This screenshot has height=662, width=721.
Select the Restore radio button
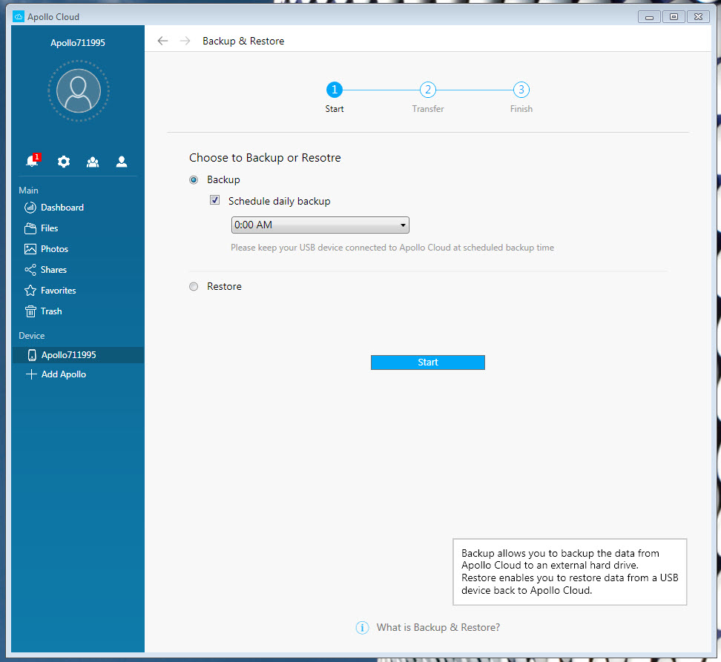tap(194, 287)
